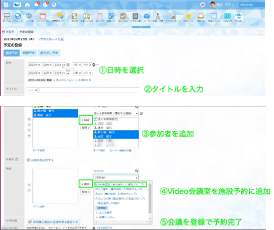Open the start month 12月 dropdown
Viewport: 274px width, 230px height.
click(47, 65)
